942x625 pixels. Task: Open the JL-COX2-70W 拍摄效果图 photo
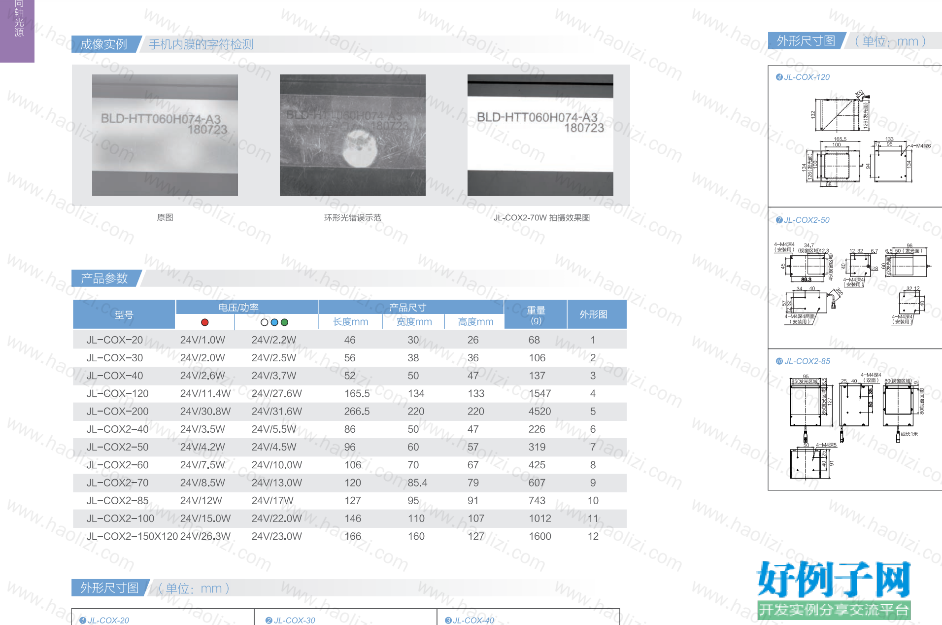(x=540, y=135)
